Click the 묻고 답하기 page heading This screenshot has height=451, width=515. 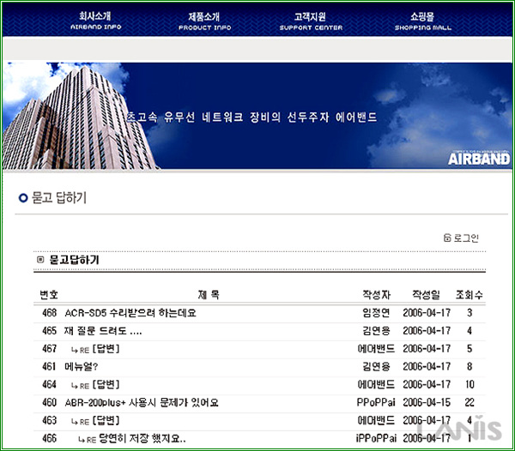coord(59,198)
